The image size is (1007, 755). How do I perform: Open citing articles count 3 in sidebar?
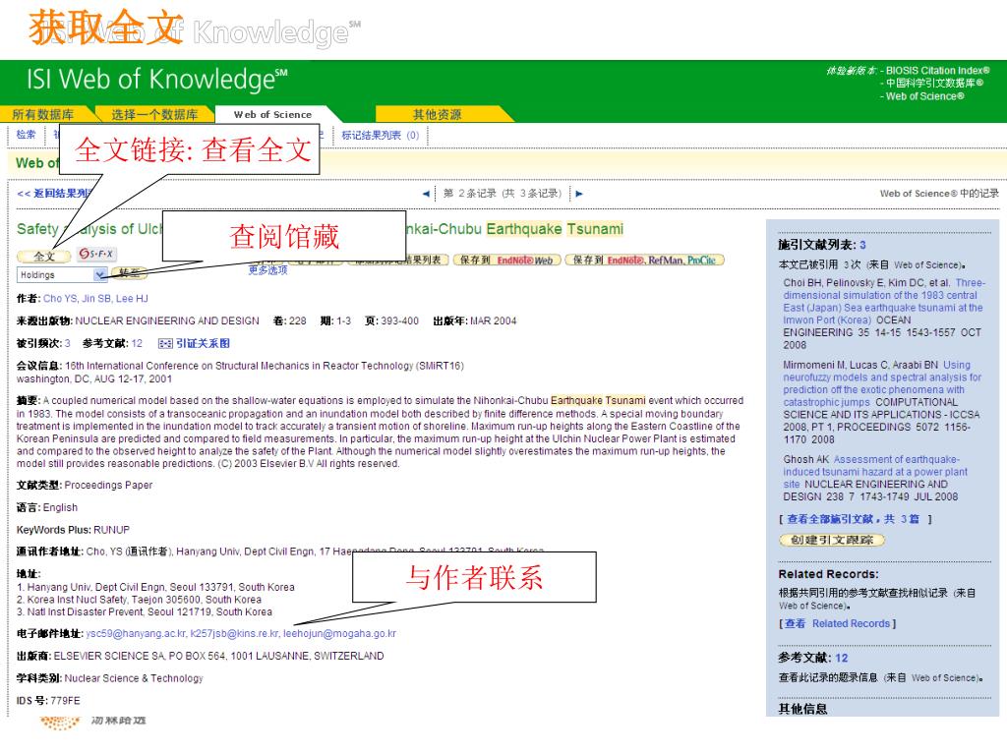(862, 245)
